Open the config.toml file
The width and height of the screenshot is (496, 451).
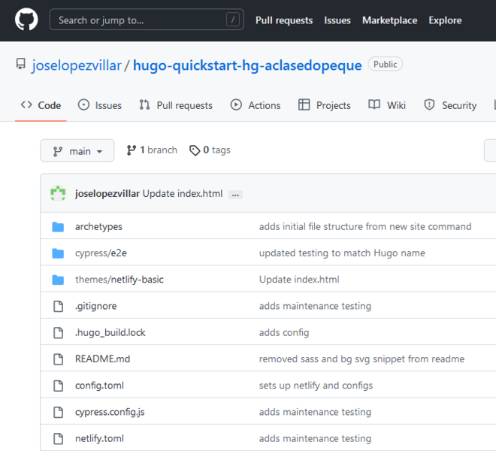(99, 386)
